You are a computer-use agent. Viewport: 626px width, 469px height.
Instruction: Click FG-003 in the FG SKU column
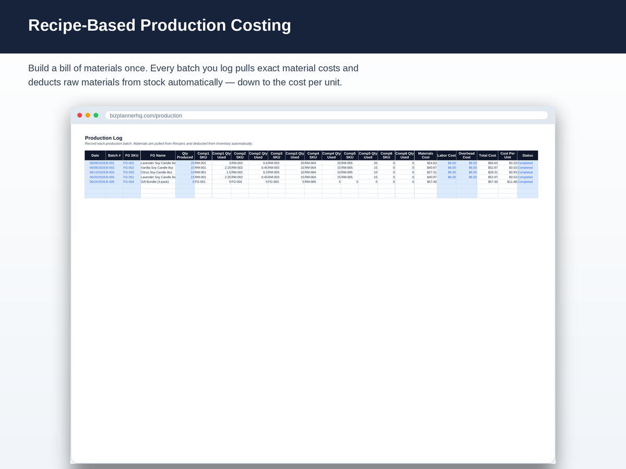132,172
